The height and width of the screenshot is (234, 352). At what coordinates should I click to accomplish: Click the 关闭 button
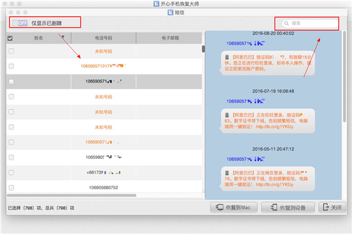[x=332, y=207]
